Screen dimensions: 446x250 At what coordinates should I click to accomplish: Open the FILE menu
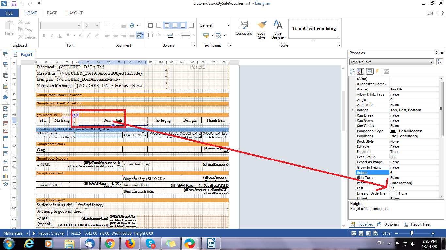(x=9, y=13)
